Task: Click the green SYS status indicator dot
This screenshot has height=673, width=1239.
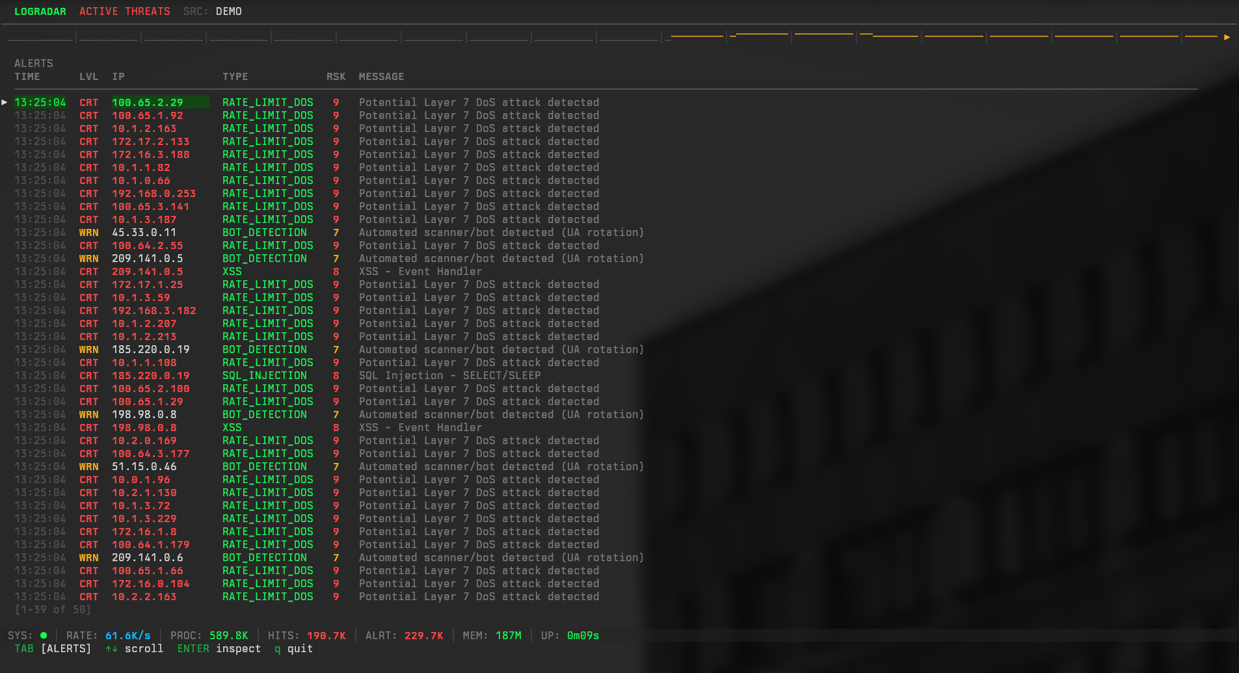Action: tap(43, 635)
